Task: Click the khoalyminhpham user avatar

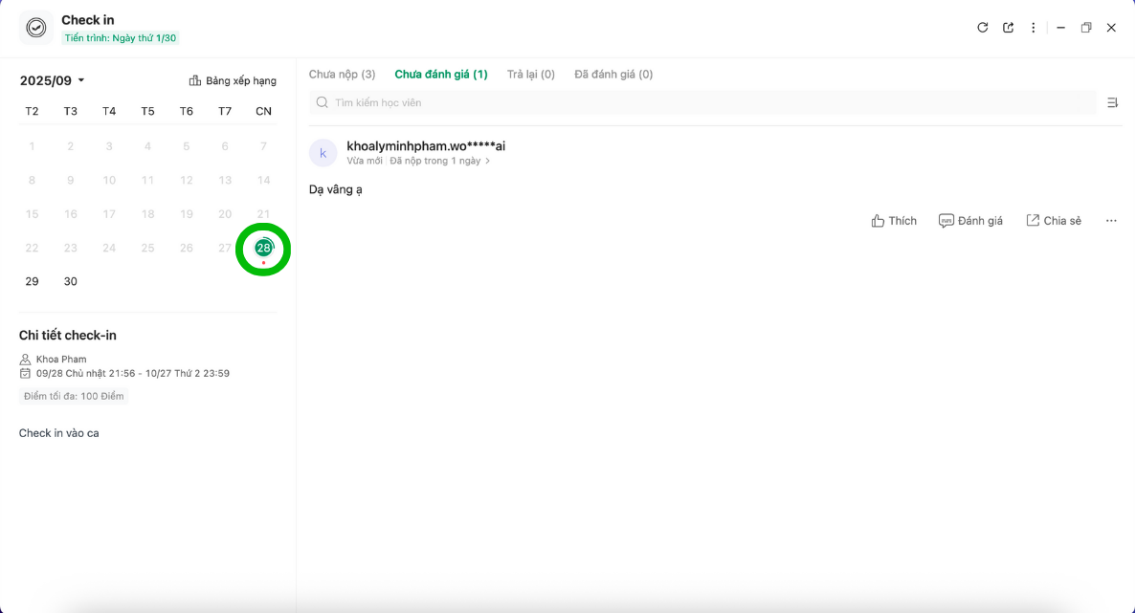Action: (323, 153)
